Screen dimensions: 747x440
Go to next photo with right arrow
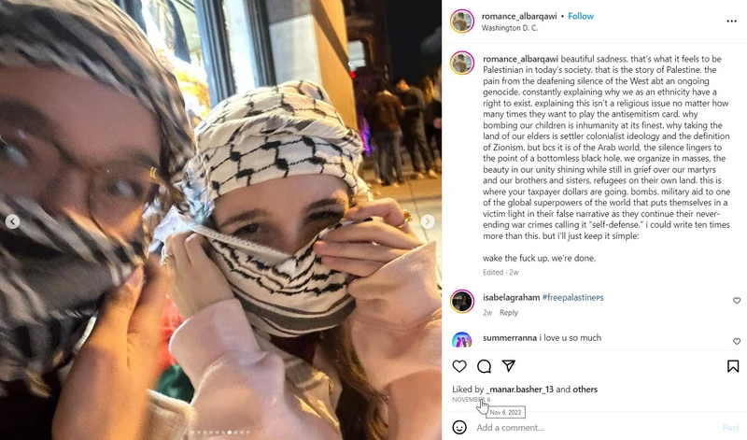pyautogui.click(x=428, y=221)
